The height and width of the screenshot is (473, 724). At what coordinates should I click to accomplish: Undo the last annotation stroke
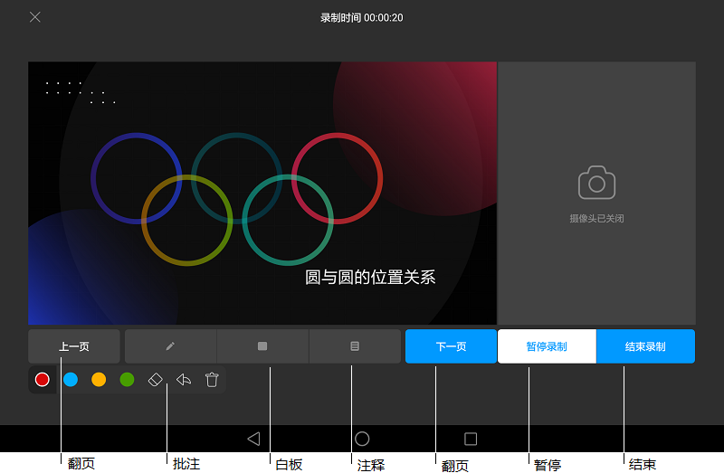coord(184,380)
